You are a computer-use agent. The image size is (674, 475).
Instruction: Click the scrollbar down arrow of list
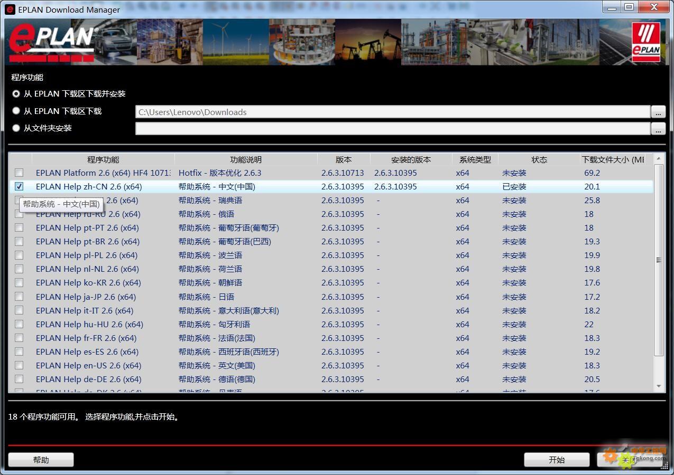click(659, 387)
